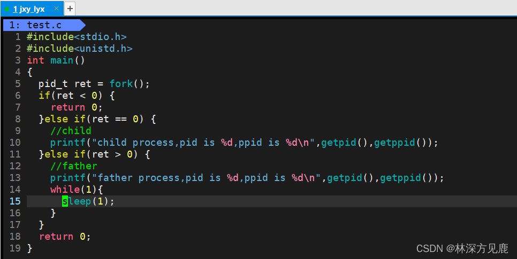Click 'getppid()' in the child printf line
Image resolution: width=517 pixels, height=259 pixels.
point(400,143)
